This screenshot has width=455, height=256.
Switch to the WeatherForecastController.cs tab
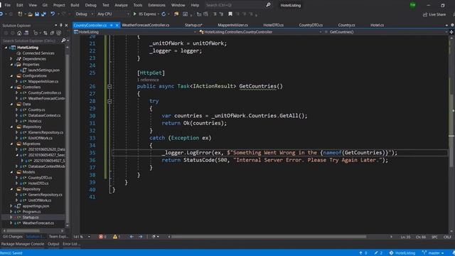[145, 26]
